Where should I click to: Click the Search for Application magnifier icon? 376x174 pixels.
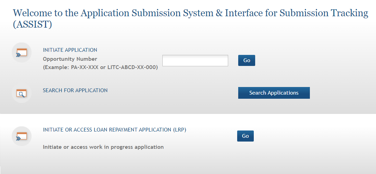(x=21, y=93)
